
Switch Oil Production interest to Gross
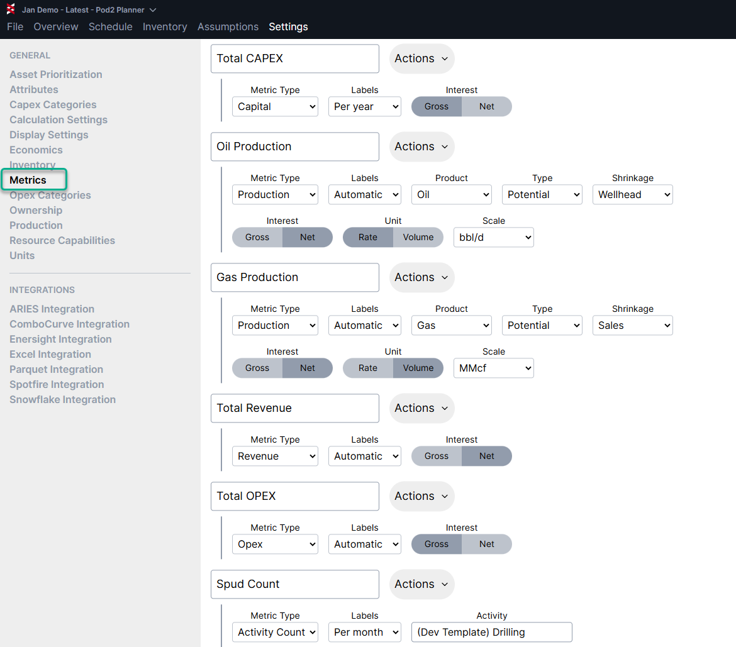point(257,237)
